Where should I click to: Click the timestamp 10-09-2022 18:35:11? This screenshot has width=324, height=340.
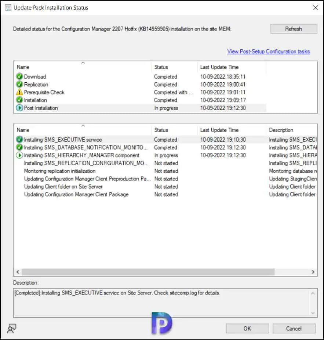click(x=223, y=76)
